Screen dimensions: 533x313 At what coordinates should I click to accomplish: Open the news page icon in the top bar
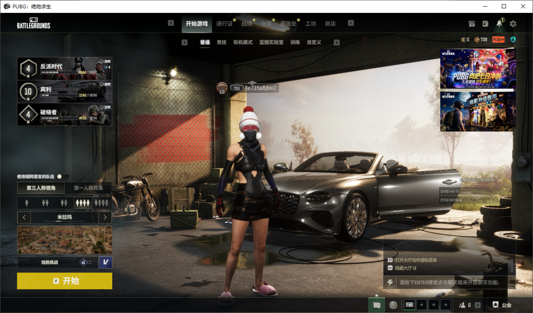[486, 24]
